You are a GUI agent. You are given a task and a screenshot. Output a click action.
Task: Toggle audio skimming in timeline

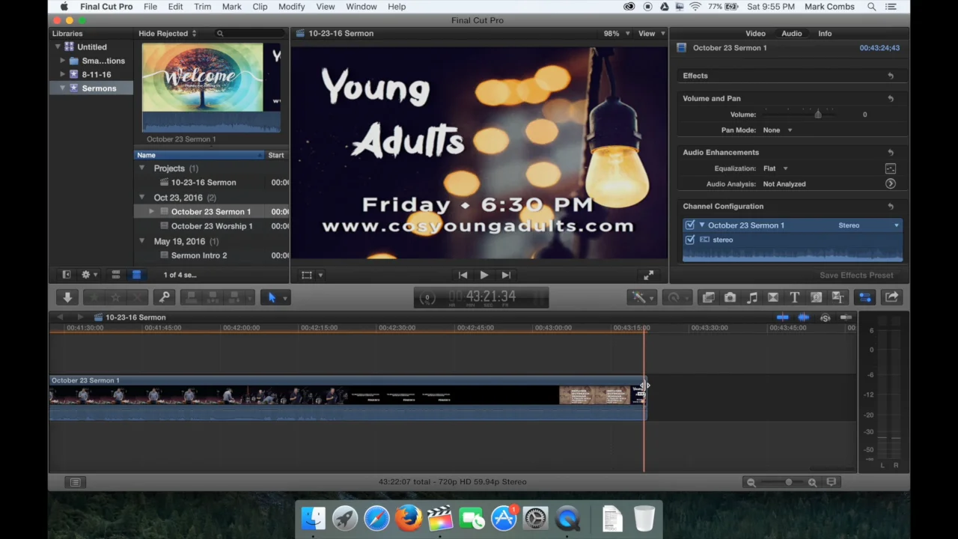point(803,317)
